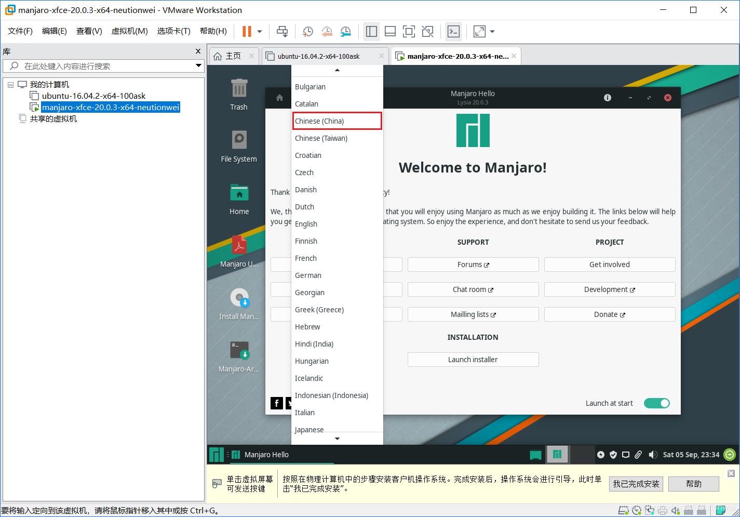Toggle the thumbnail bar view icon
740x517 pixels.
(x=390, y=32)
